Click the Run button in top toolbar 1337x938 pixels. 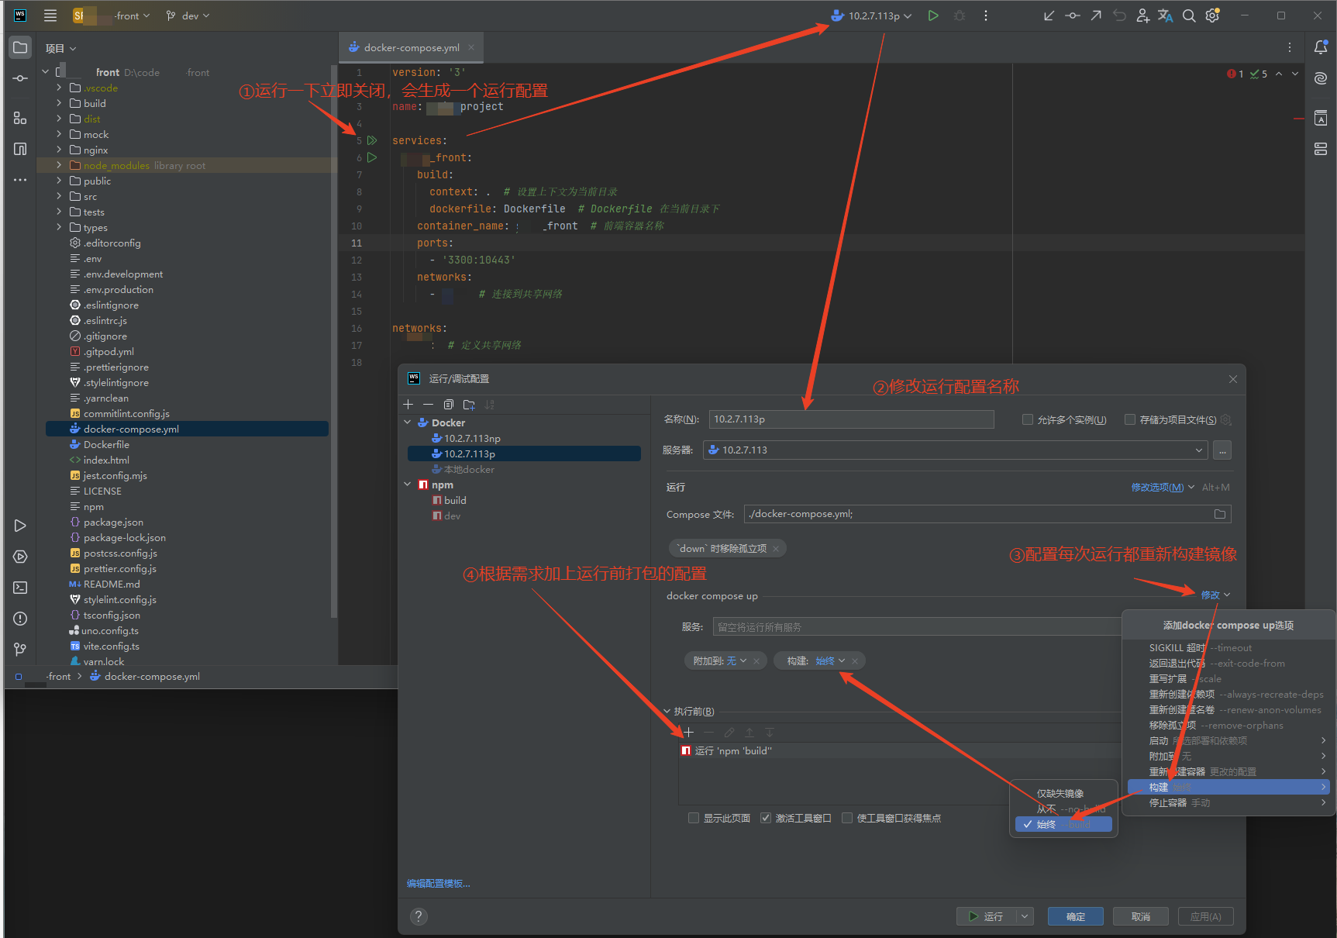point(933,16)
